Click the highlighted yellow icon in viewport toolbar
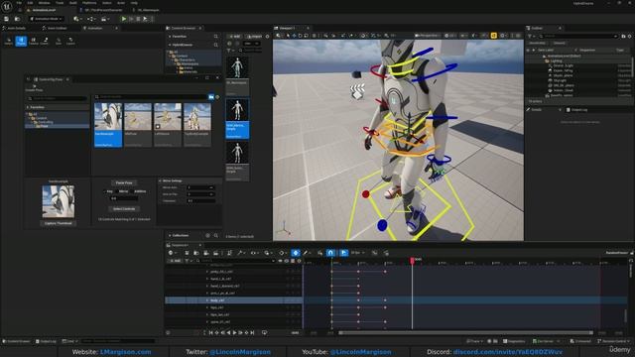 pyautogui.click(x=494, y=36)
